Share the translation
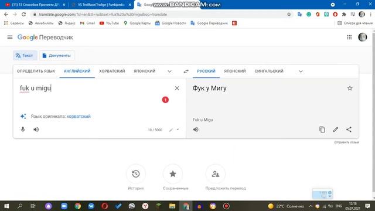This screenshot has height=211, width=375. 349,130
